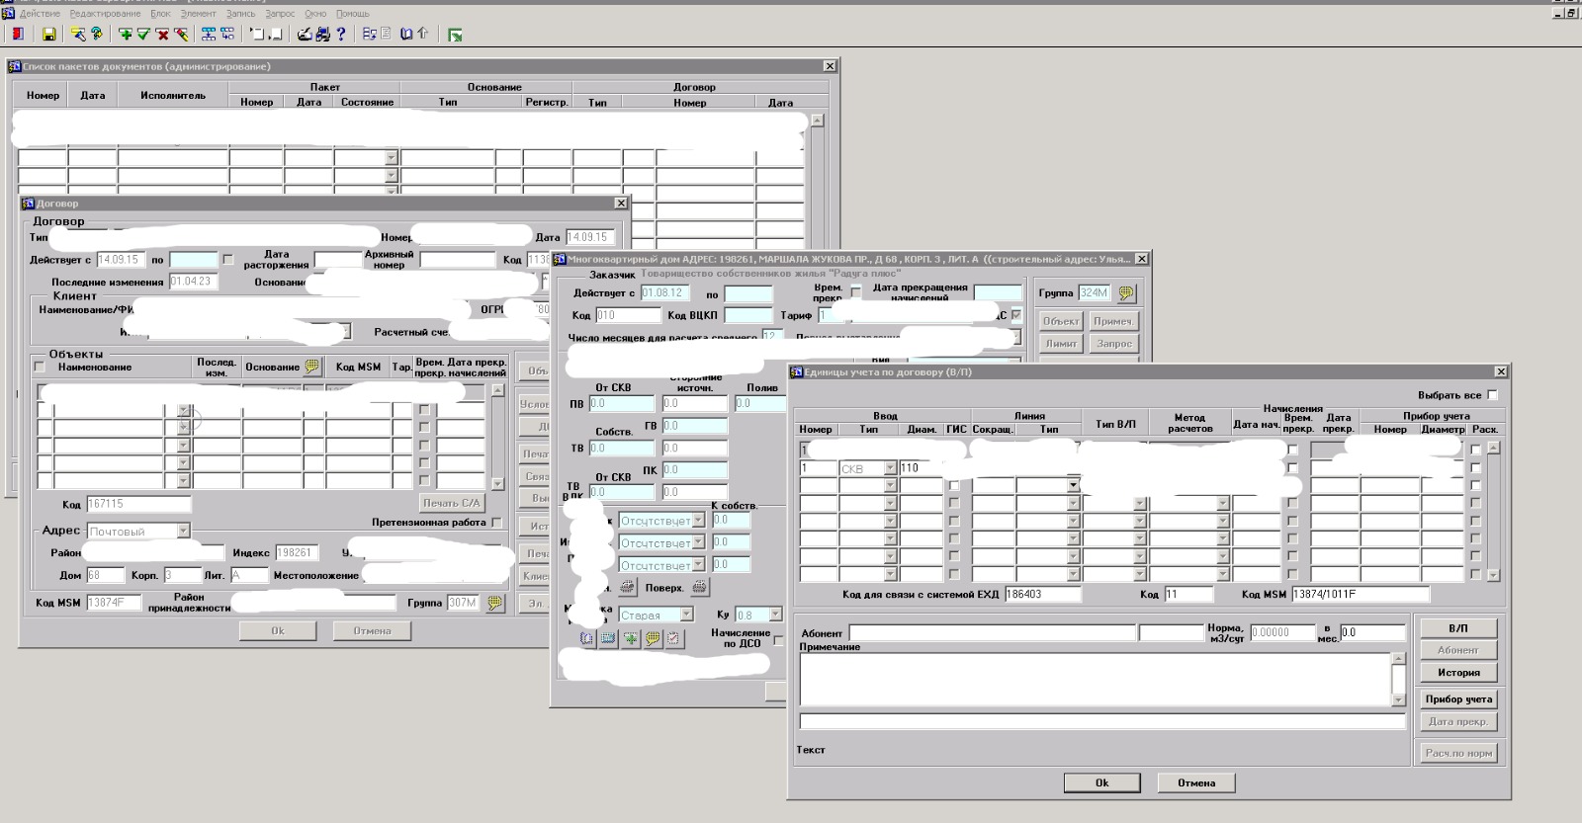1582x823 pixels.
Task: Click the speech bubble icon next to Группа 324M
Action: tap(1126, 293)
